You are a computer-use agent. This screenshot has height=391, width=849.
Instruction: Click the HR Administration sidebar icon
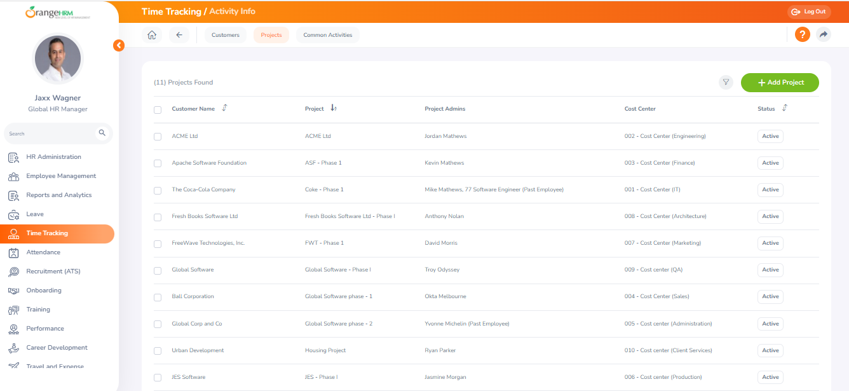tap(13, 157)
